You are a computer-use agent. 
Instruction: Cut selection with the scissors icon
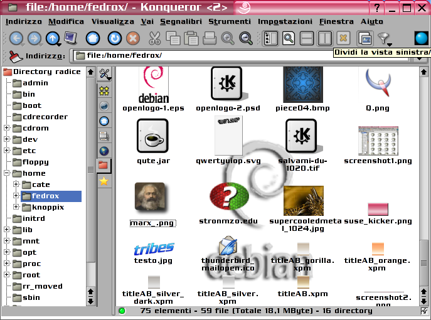click(154, 38)
